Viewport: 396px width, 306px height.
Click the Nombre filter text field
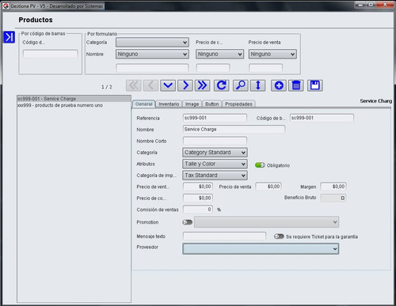pos(152,68)
